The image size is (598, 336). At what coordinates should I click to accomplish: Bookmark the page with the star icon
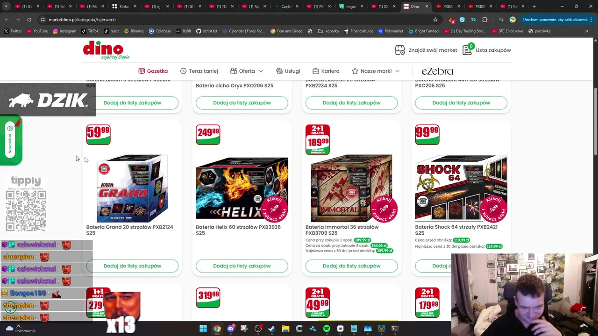tap(435, 20)
